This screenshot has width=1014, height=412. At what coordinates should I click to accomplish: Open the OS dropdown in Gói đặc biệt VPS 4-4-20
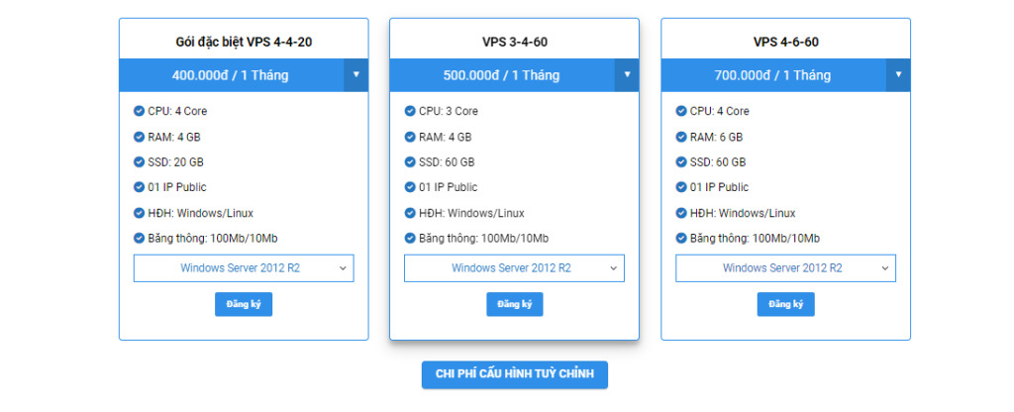[x=244, y=268]
